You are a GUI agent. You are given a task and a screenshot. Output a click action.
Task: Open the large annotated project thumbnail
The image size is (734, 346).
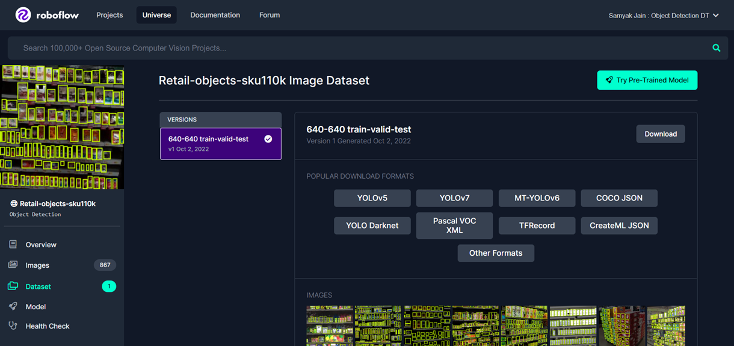pos(62,127)
